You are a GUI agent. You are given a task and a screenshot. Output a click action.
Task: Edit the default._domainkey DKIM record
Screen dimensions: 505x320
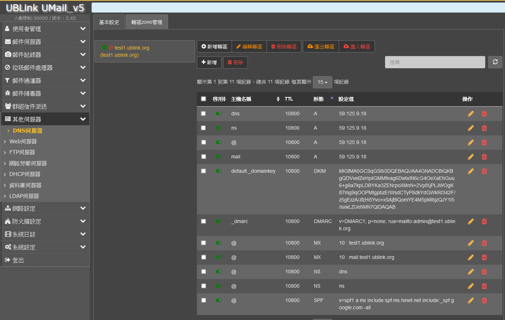471,171
